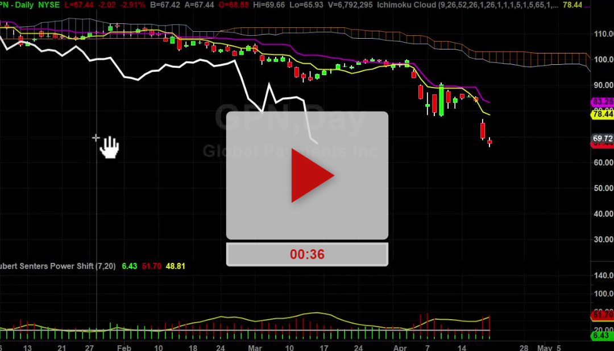
Task: Click the magenta 83.25 price label
Action: (602, 102)
